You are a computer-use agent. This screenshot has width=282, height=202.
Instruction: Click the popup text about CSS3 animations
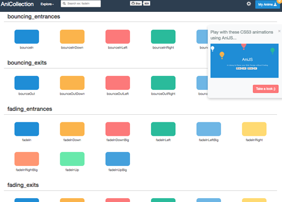click(x=242, y=35)
